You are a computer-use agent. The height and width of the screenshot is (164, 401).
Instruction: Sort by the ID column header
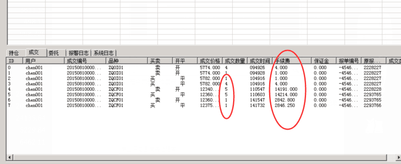click(15, 61)
